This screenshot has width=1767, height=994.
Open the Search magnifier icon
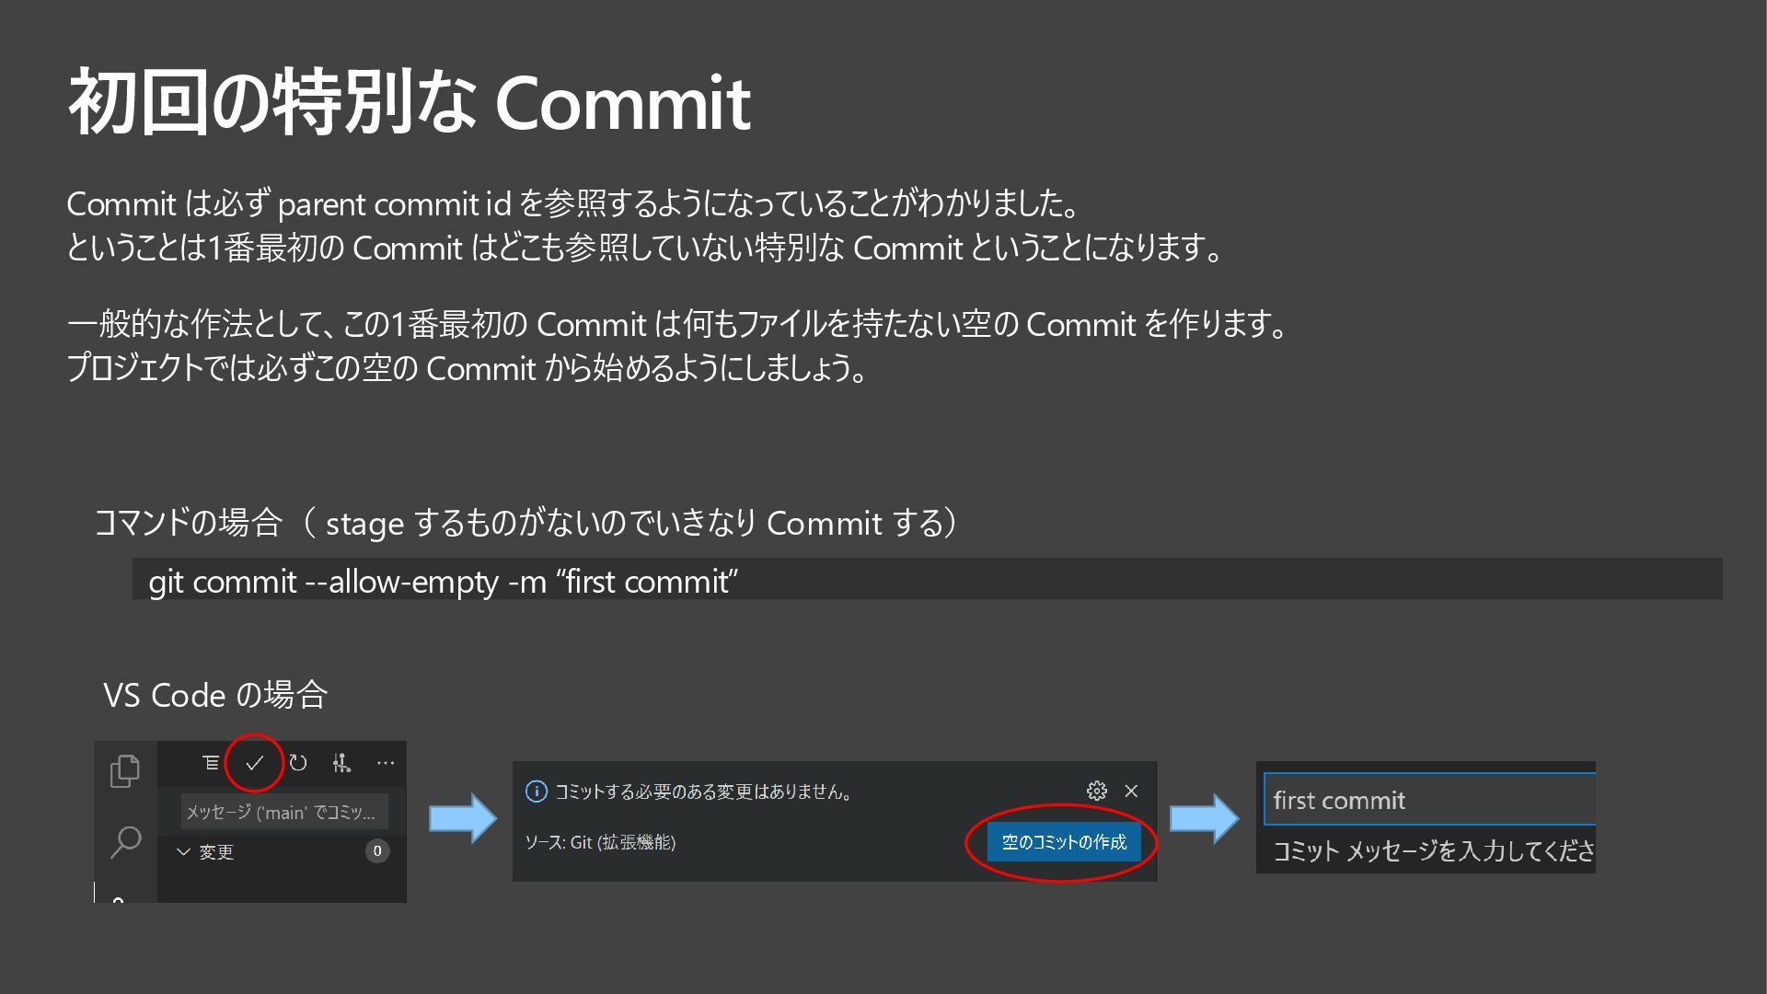pyautogui.click(x=125, y=841)
